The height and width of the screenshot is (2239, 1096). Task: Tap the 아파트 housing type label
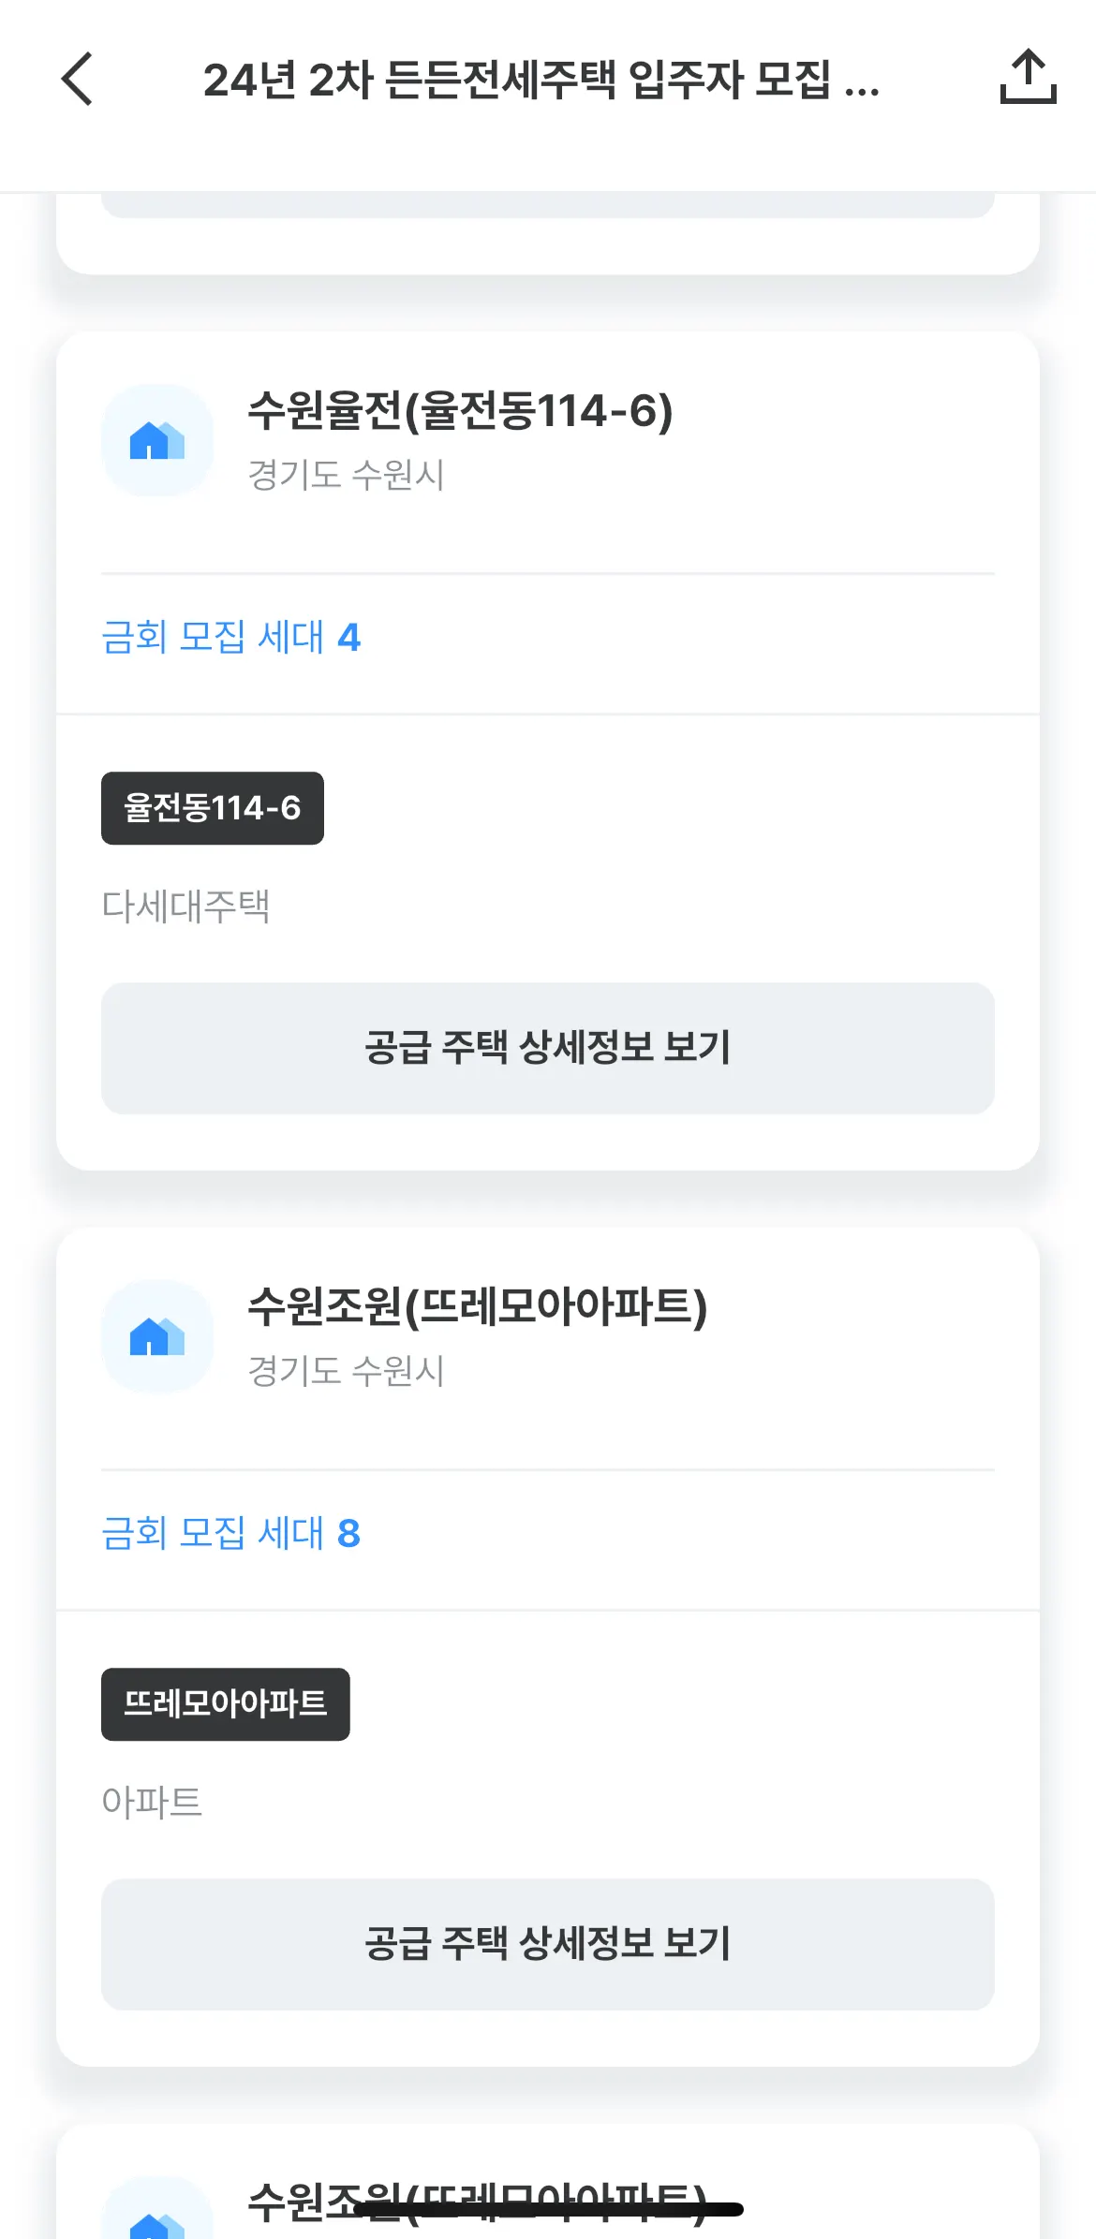(152, 1803)
